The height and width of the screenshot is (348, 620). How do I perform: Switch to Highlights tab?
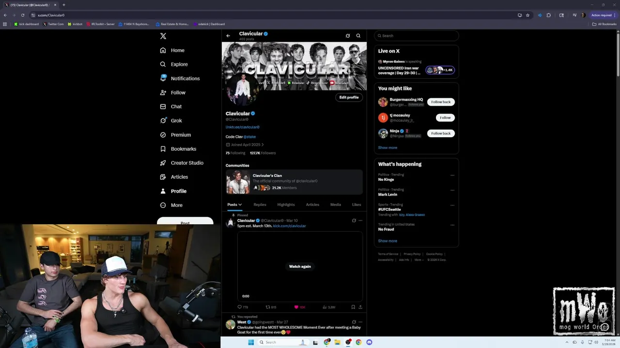click(x=286, y=204)
